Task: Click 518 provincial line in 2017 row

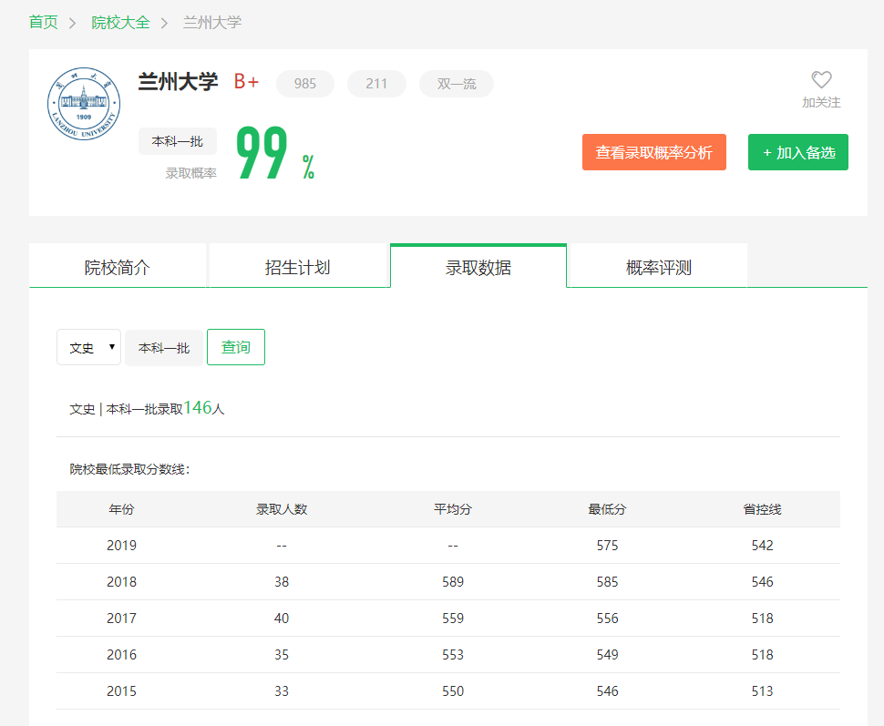Action: tap(762, 619)
